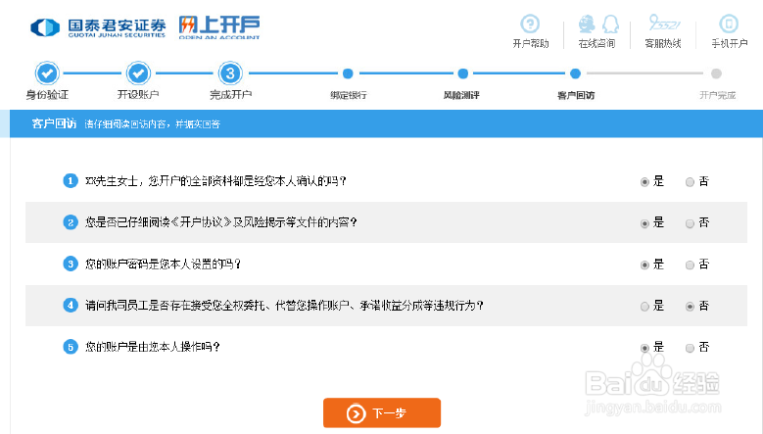Click the 在线咨询 online consultation icon
The image size is (763, 434).
click(x=598, y=24)
